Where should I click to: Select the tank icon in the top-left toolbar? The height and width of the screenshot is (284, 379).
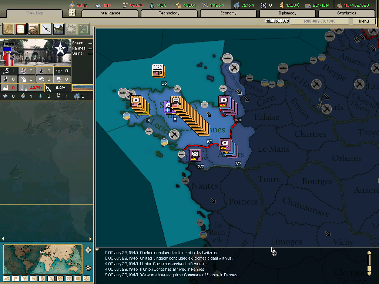tap(33, 29)
